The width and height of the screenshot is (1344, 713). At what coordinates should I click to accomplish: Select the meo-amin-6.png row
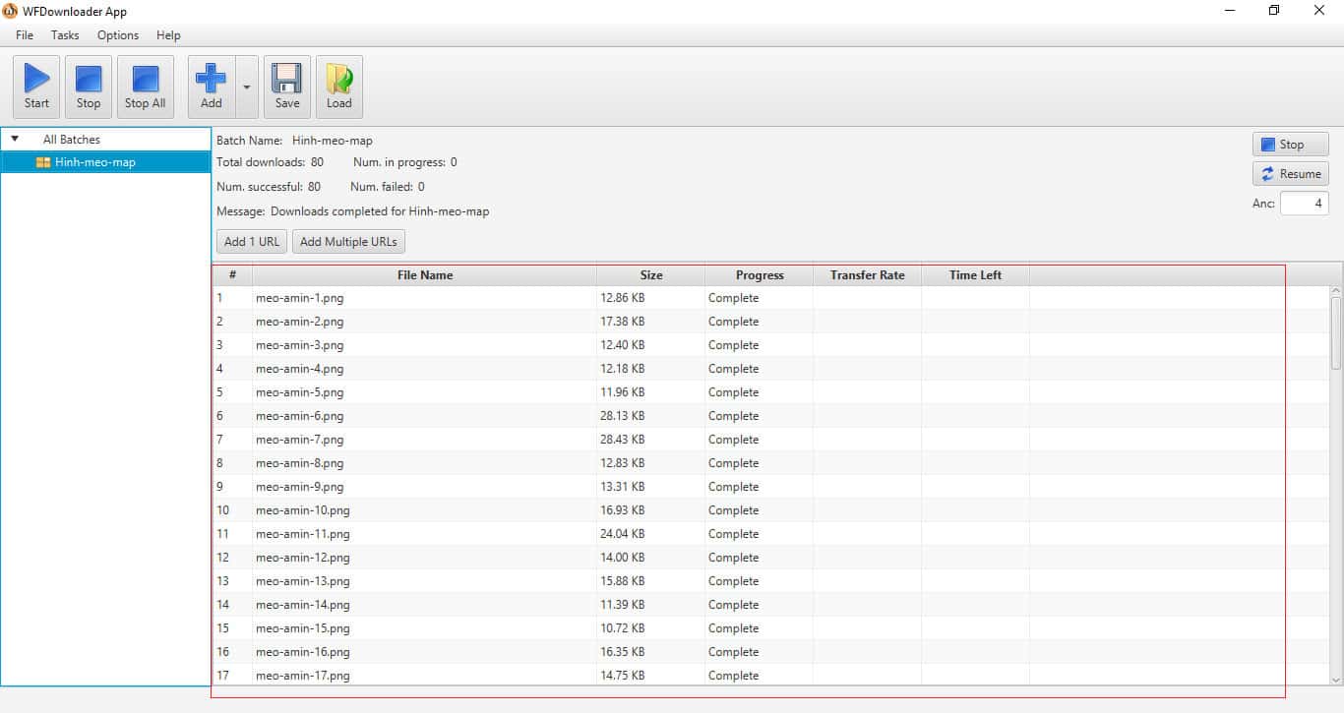point(299,416)
